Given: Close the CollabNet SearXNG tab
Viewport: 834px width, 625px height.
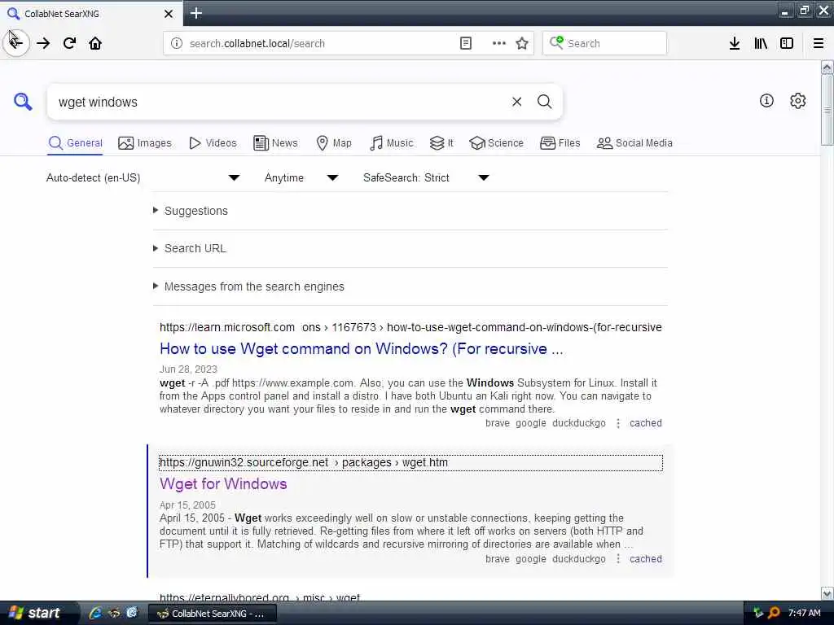Looking at the screenshot, I should coord(169,14).
